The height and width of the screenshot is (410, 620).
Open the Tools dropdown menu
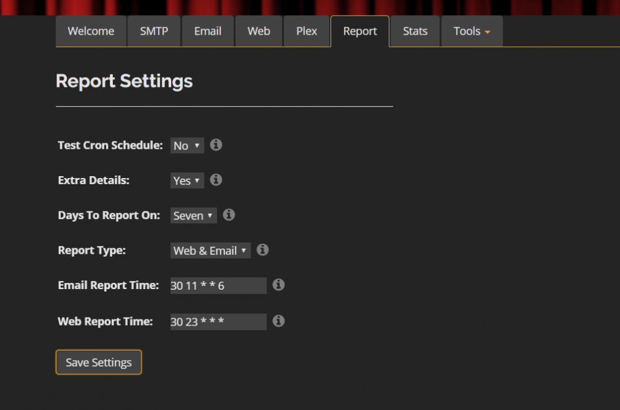[x=472, y=31]
